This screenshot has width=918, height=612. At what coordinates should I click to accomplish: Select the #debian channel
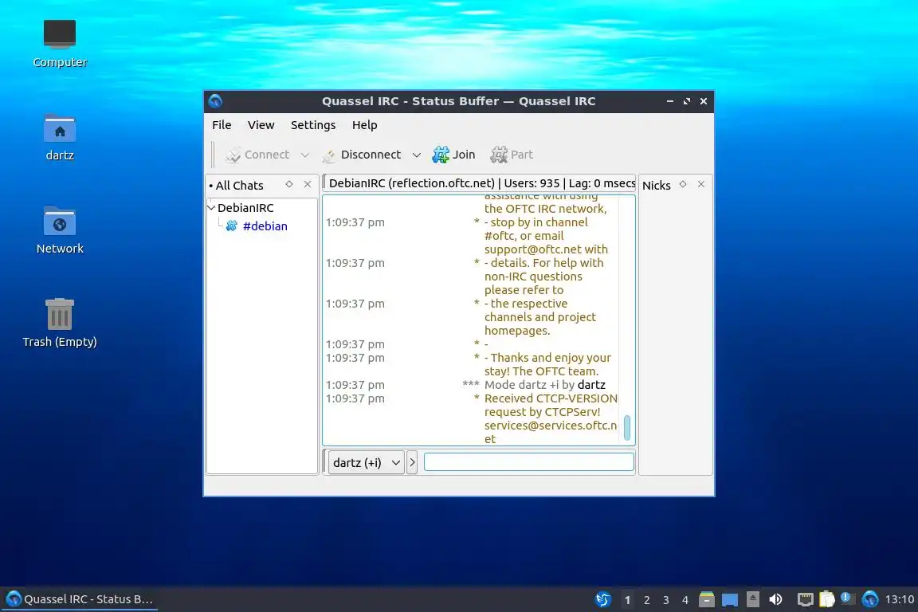[265, 226]
